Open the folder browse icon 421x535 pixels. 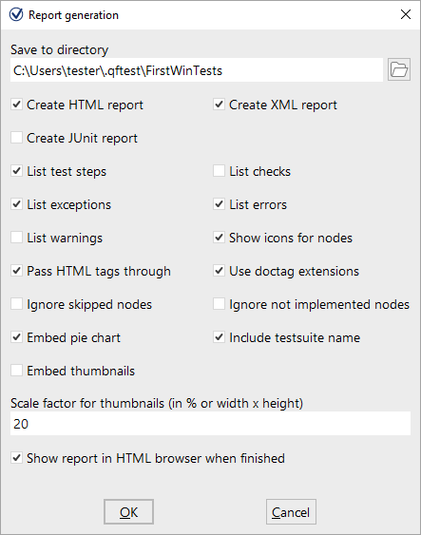399,69
